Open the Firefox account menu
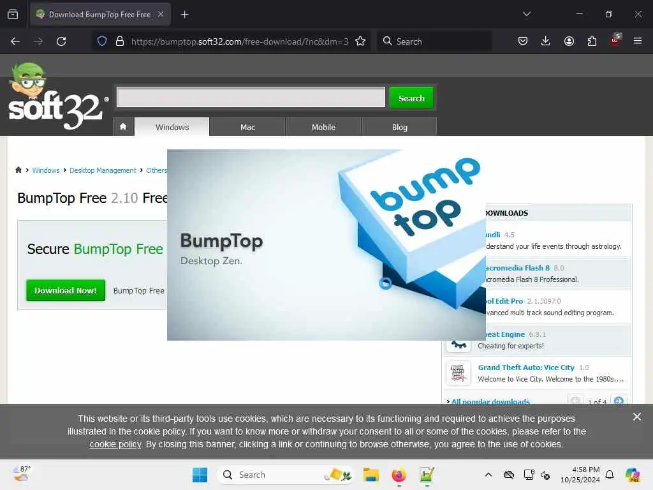653x490 pixels. click(x=569, y=41)
